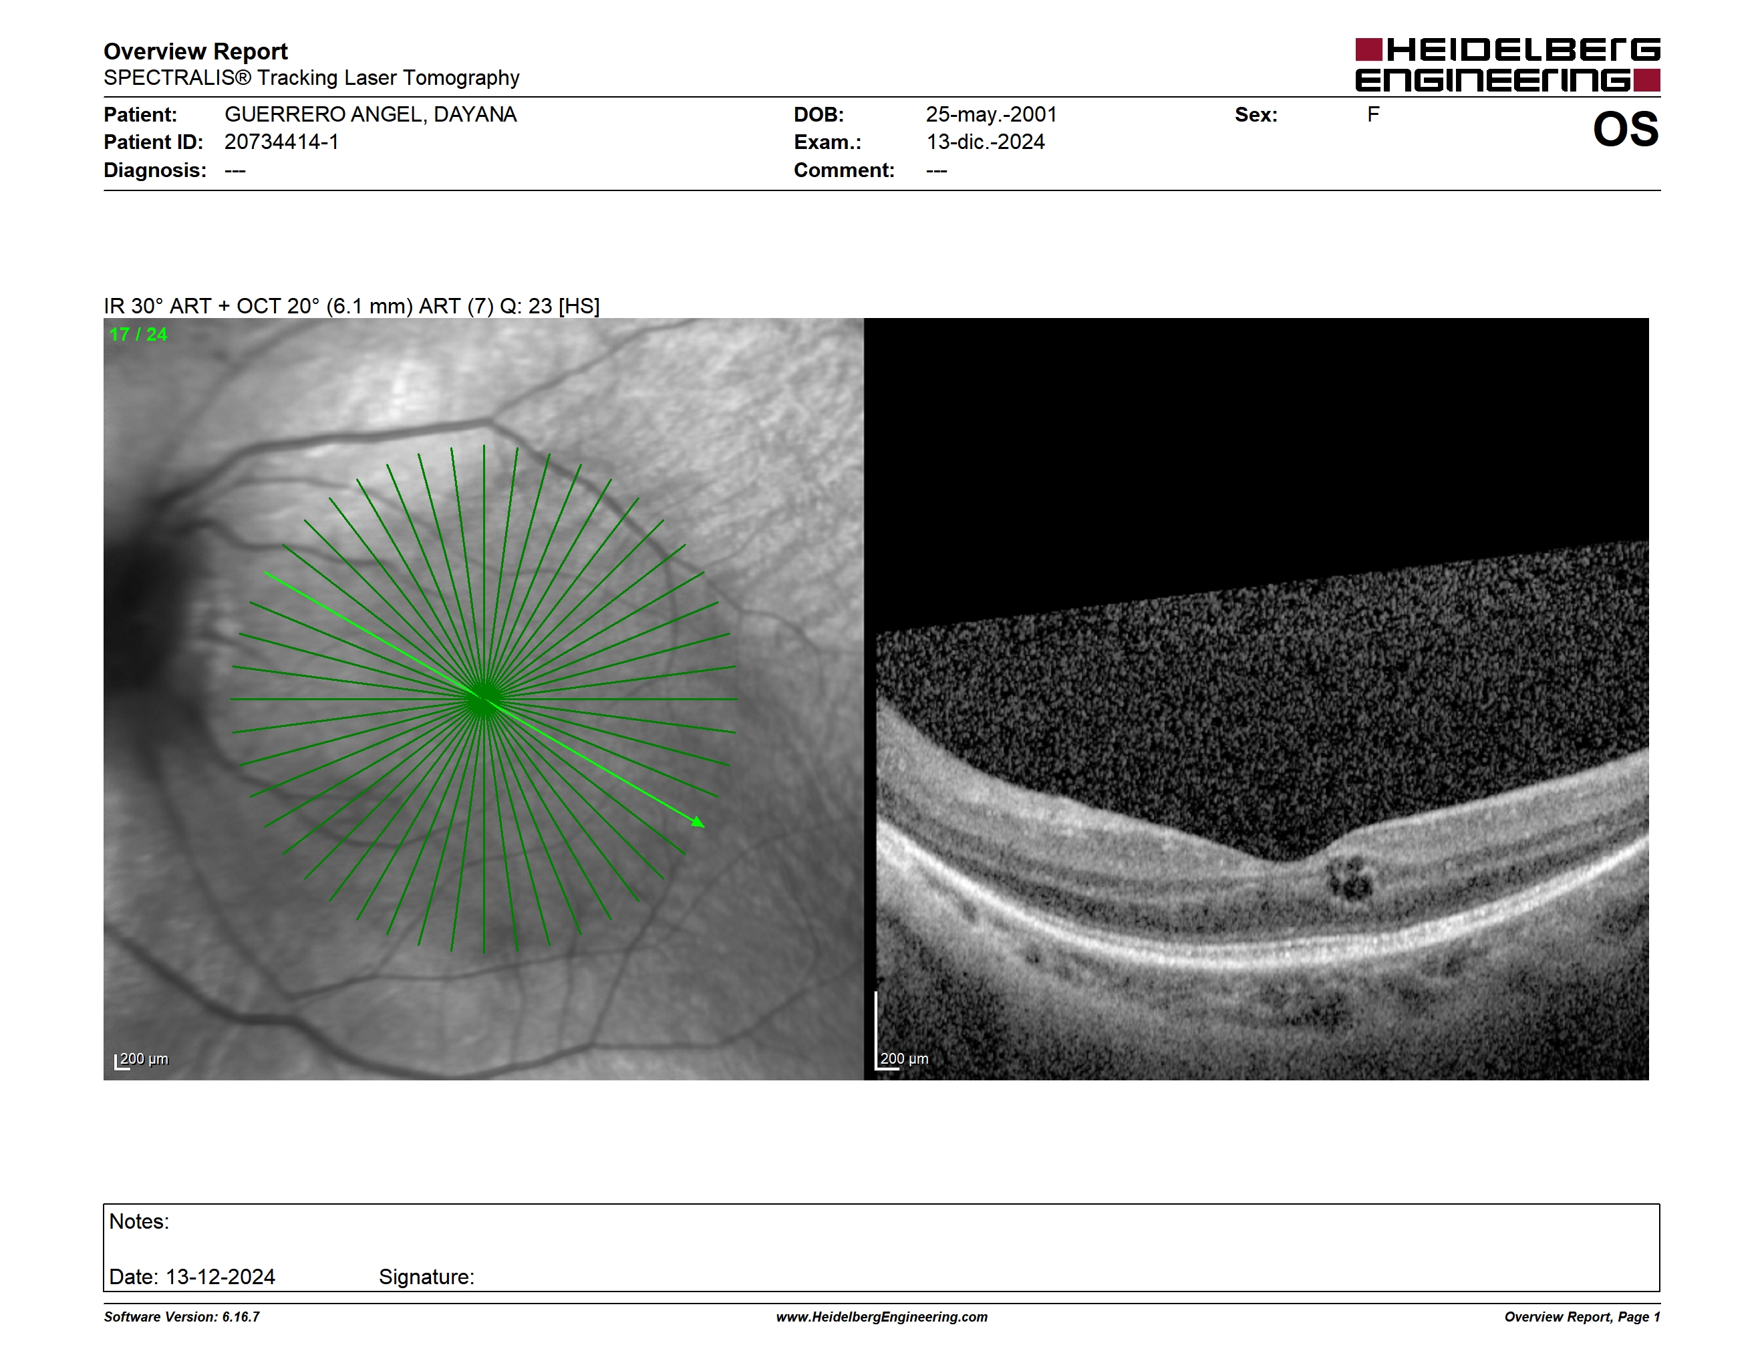Select patient name 'GUERRERO ANGEL, DAYANA'

(371, 115)
